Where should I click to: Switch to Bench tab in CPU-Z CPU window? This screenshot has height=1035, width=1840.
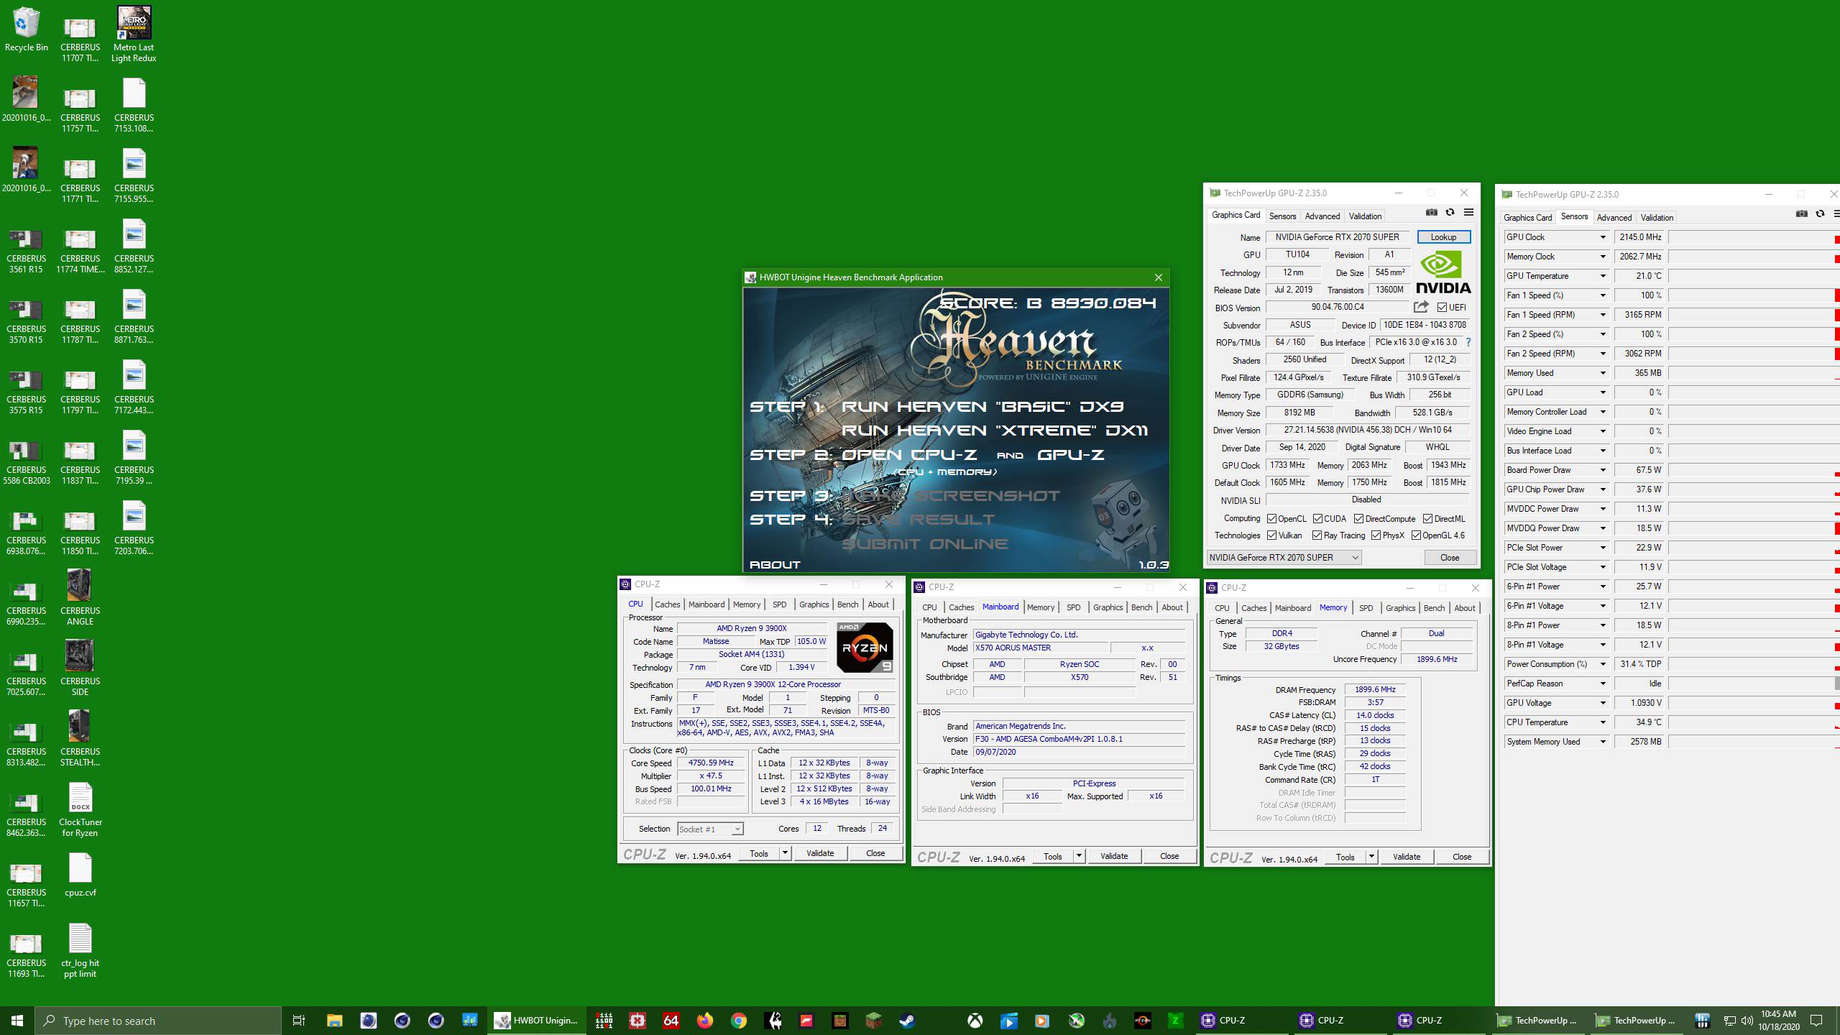coord(847,604)
